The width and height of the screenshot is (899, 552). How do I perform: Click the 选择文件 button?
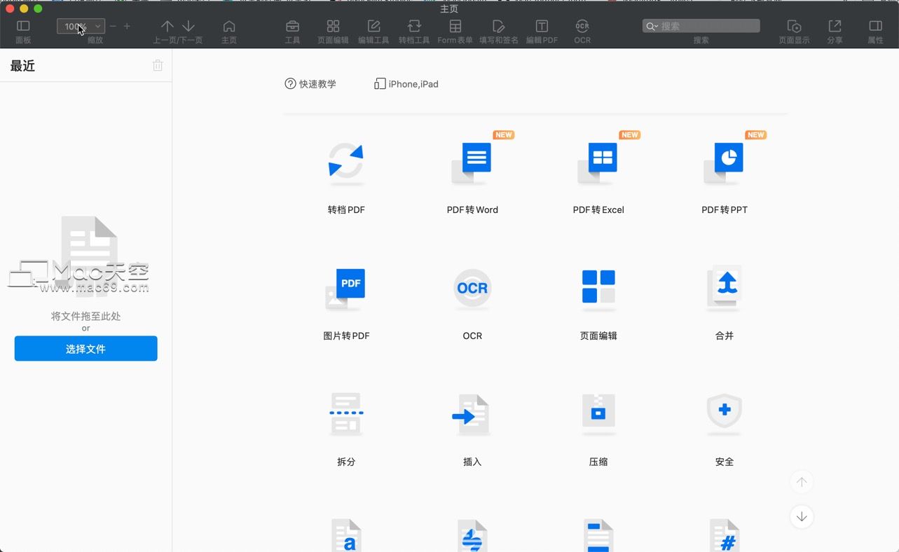[x=85, y=348]
